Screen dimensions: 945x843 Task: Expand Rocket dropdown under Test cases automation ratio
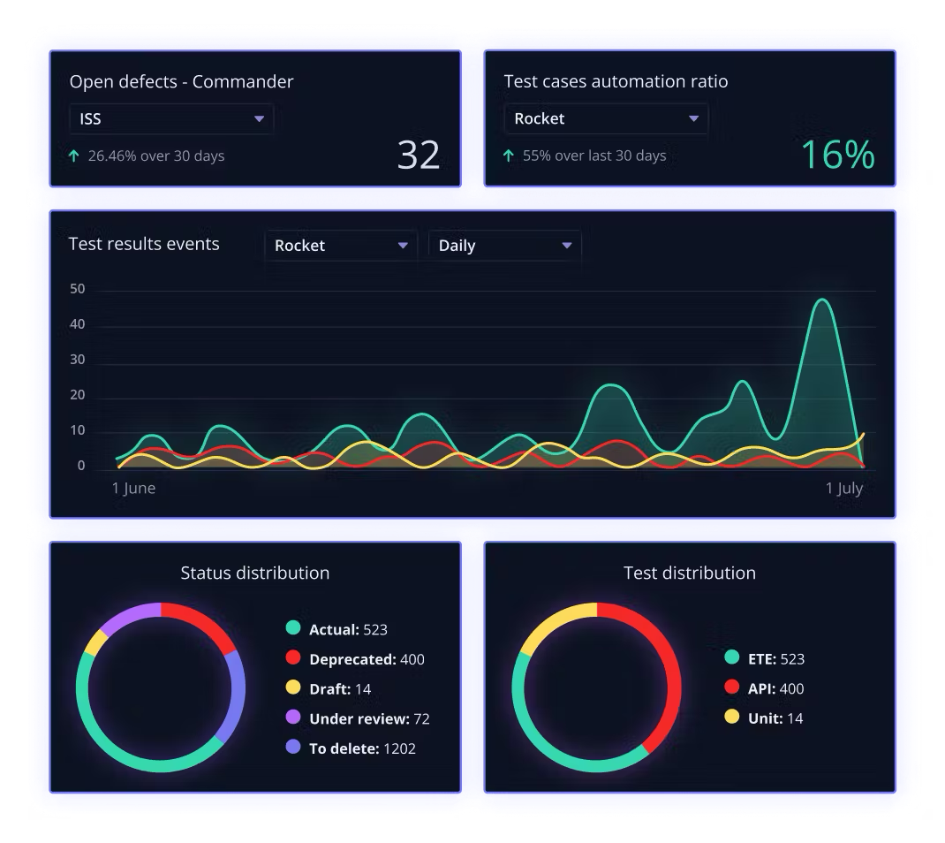click(x=606, y=119)
